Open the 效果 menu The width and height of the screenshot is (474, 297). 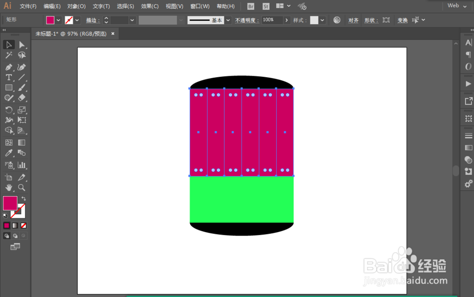point(150,6)
